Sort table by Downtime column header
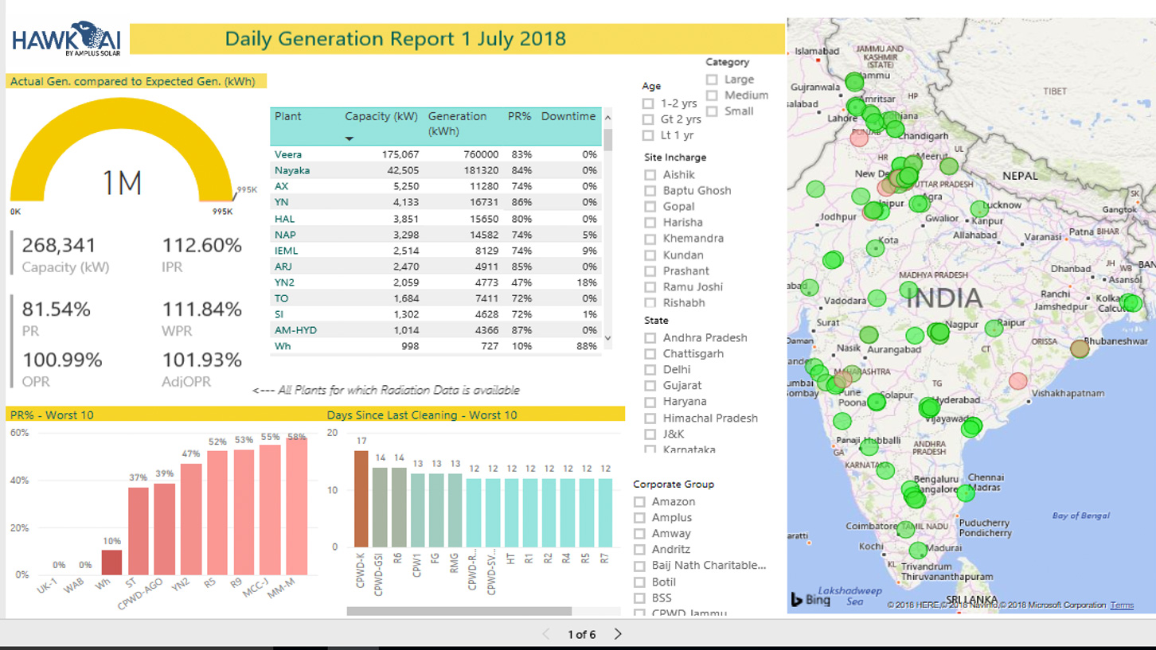The width and height of the screenshot is (1156, 650). coord(568,116)
